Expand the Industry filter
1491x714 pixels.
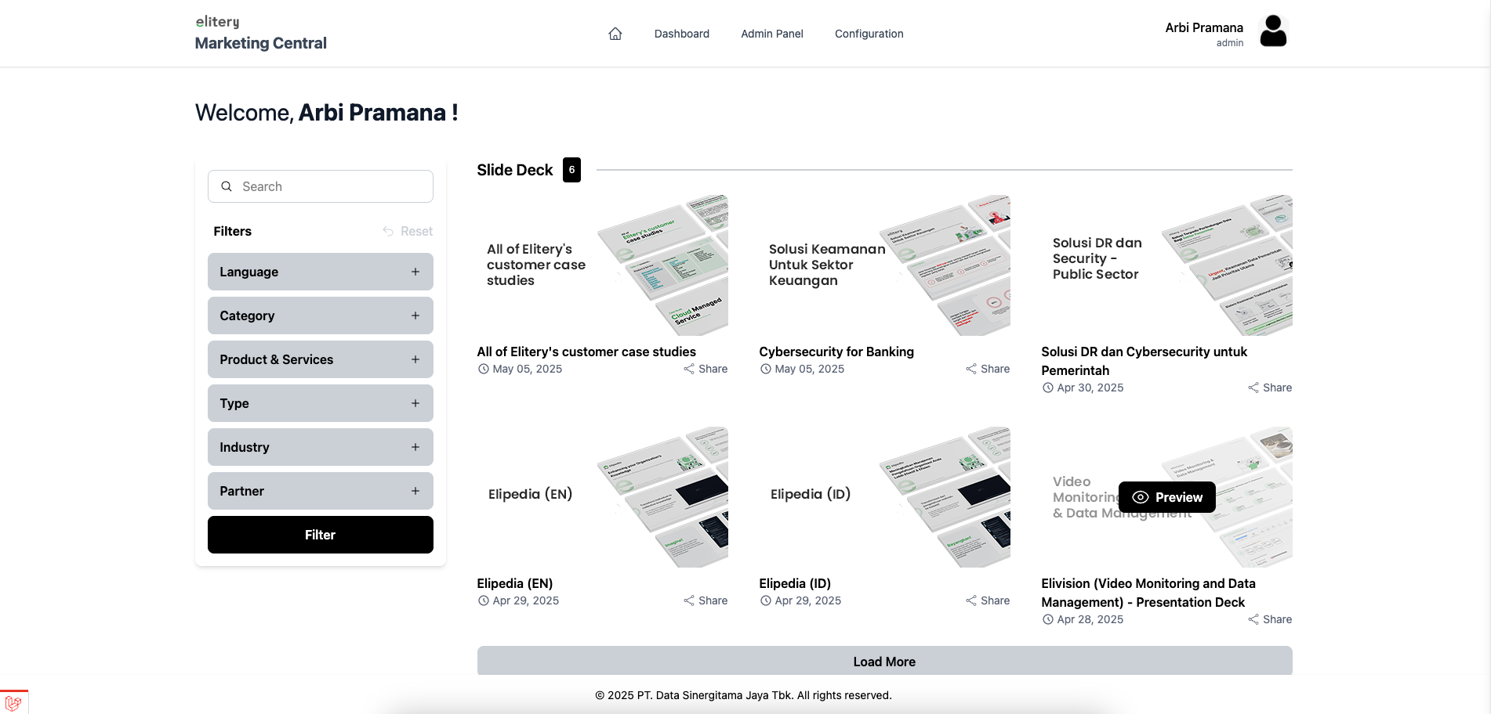point(321,447)
